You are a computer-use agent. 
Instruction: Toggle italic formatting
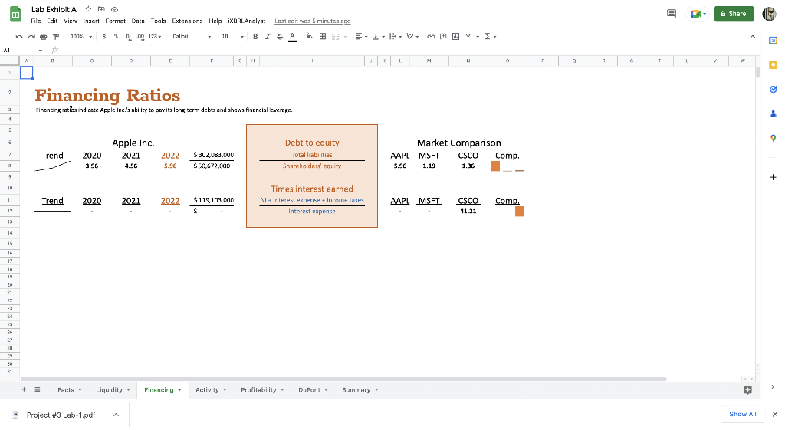point(268,37)
